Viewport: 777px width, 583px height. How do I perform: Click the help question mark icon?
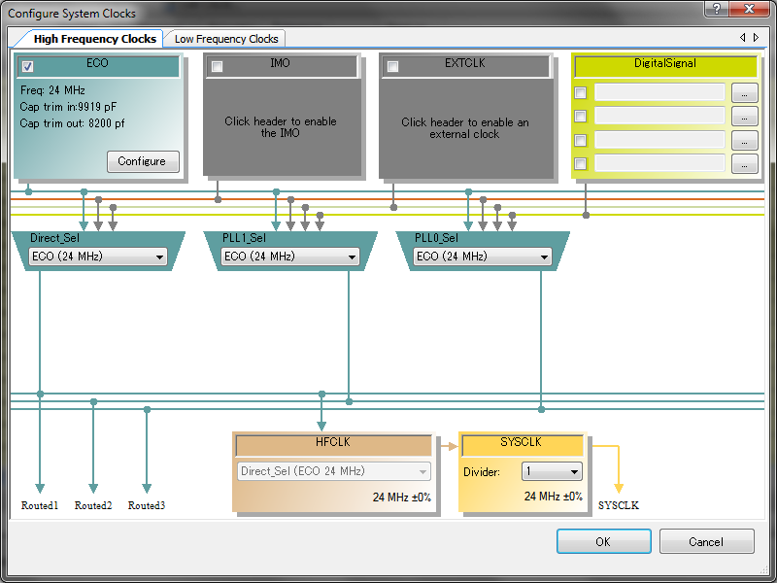point(717,8)
